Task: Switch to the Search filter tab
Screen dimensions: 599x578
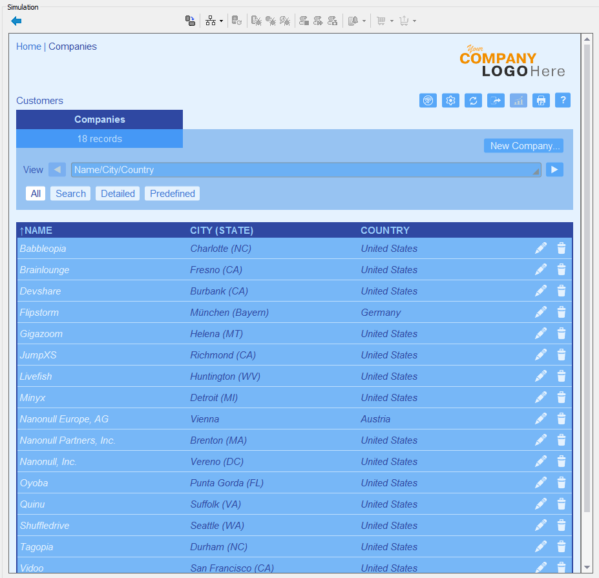Action: (70, 193)
